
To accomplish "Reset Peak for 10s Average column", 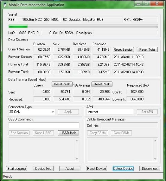I will tap(102, 84).
